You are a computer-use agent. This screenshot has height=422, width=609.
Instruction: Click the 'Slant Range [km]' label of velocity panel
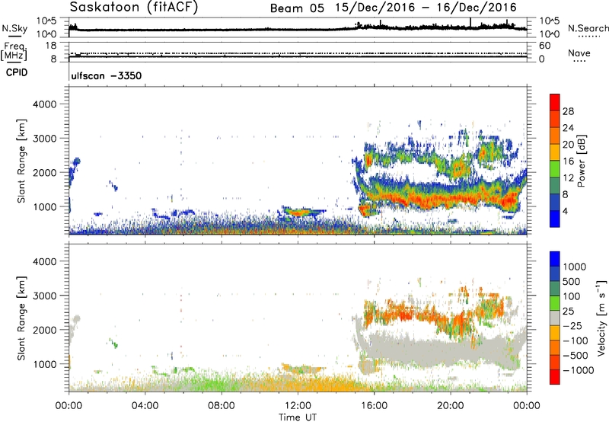click(21, 318)
